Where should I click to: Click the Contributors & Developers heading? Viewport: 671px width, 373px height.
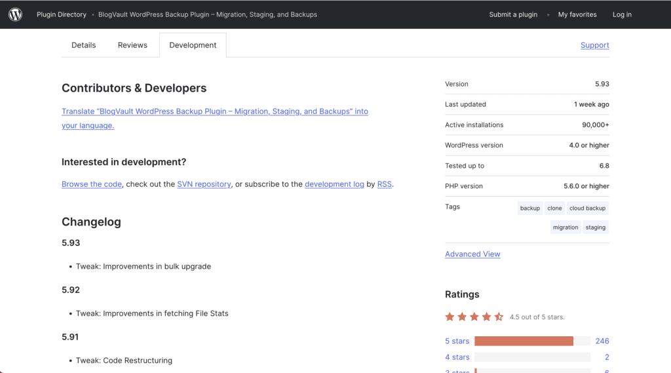point(134,88)
